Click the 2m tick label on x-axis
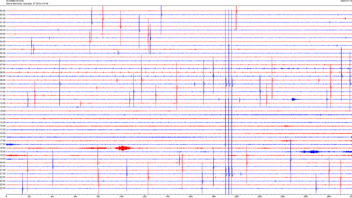 pyautogui.click(x=29, y=197)
